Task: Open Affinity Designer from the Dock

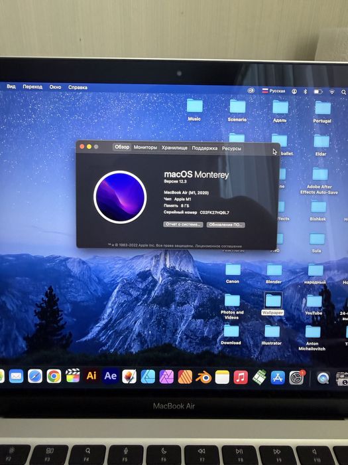Action: tap(148, 377)
